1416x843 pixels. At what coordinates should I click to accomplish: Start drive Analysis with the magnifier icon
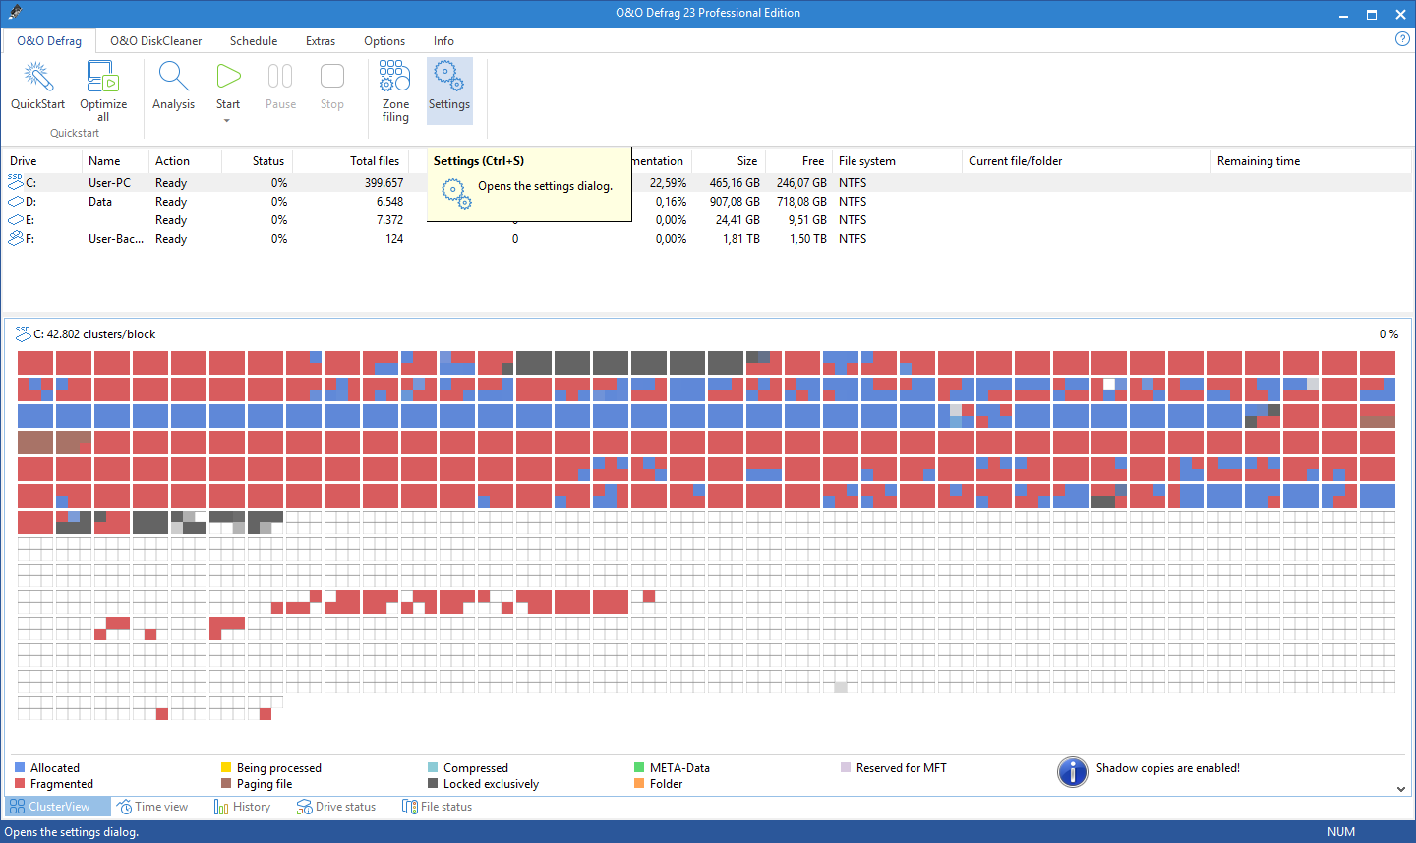[x=173, y=77]
